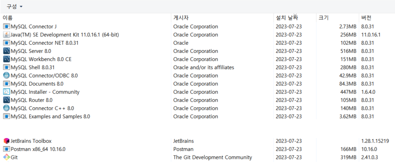The image size is (395, 164).
Task: Select MySQL Examples and Samples 8.0 name
Action: (50, 117)
